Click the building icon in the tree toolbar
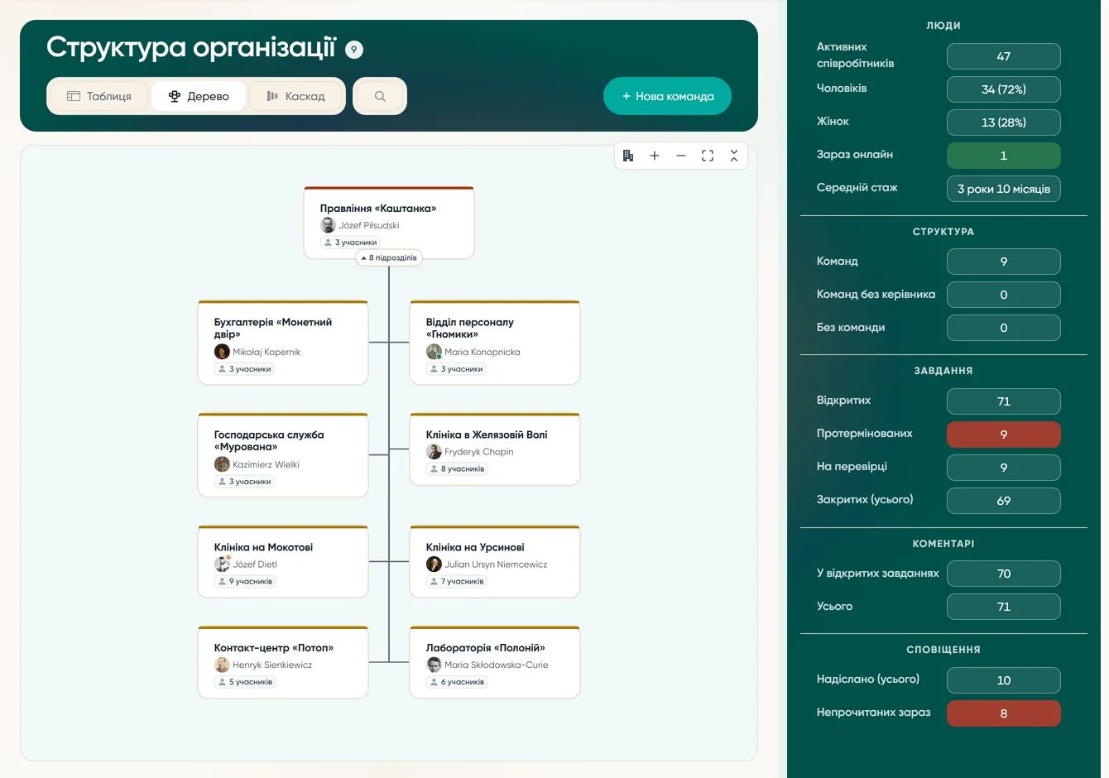1109x778 pixels. (628, 156)
